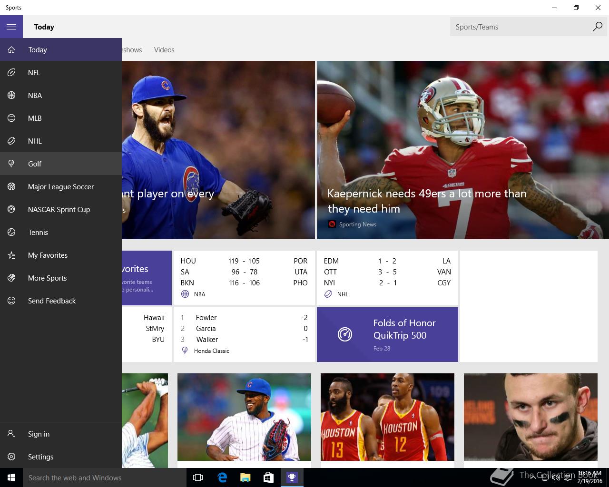Click the NFL football icon
This screenshot has width=609, height=487.
11,72
